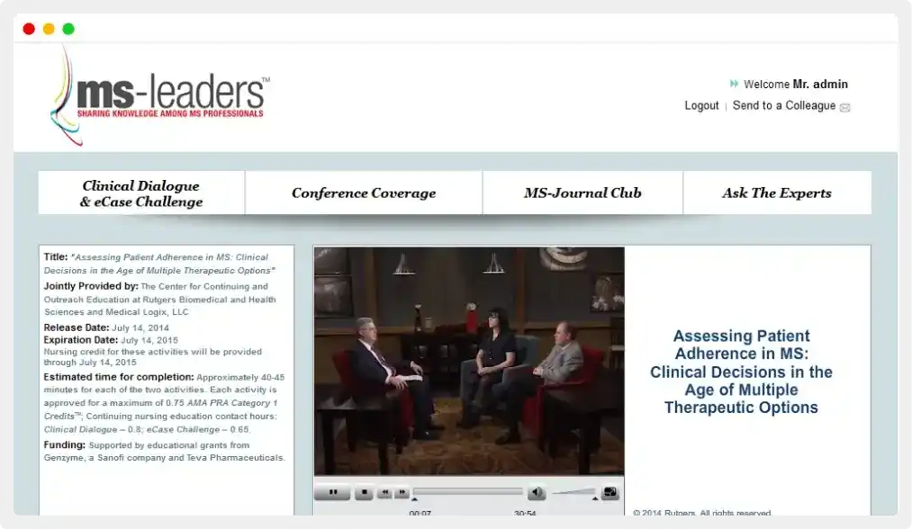
Task: Open Clinical Dialogue & eCase Challenge tab
Action: tap(141, 193)
